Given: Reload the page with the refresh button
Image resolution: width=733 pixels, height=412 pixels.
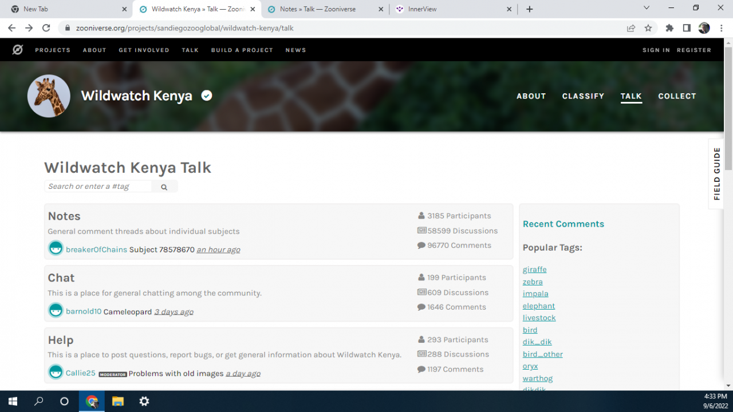Looking at the screenshot, I should pos(46,28).
